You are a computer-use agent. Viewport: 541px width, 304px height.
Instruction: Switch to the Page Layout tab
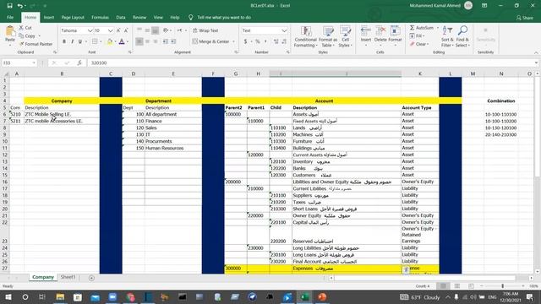point(73,17)
